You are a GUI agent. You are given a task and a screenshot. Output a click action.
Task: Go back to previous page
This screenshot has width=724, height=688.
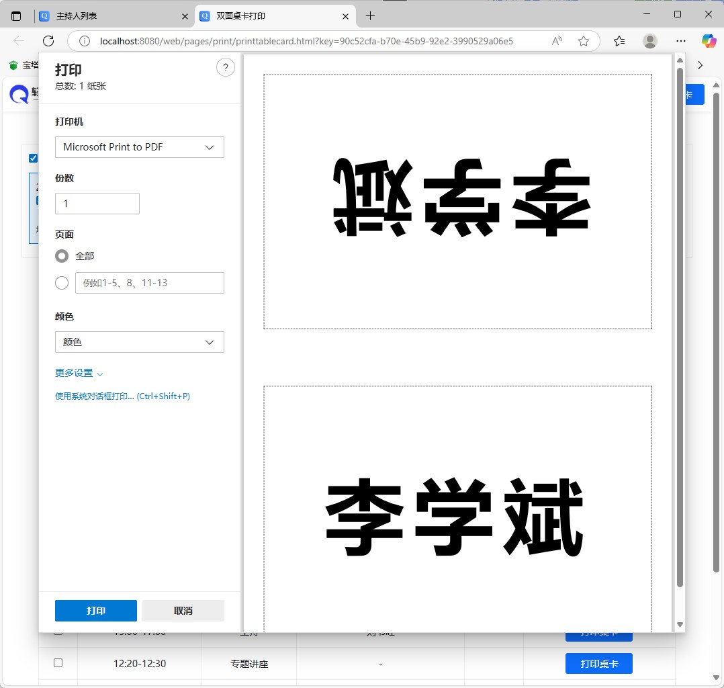tap(19, 41)
